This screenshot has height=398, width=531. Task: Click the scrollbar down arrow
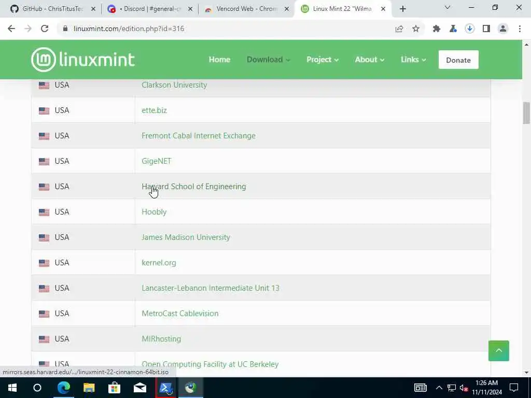(x=526, y=372)
